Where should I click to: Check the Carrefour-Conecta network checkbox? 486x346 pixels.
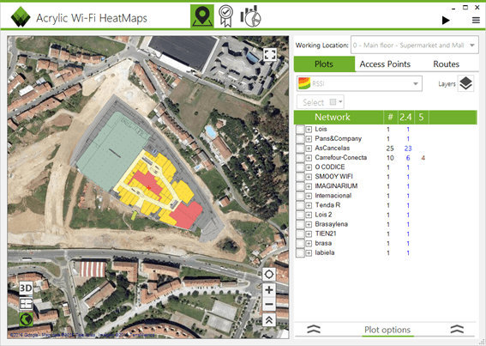click(300, 158)
